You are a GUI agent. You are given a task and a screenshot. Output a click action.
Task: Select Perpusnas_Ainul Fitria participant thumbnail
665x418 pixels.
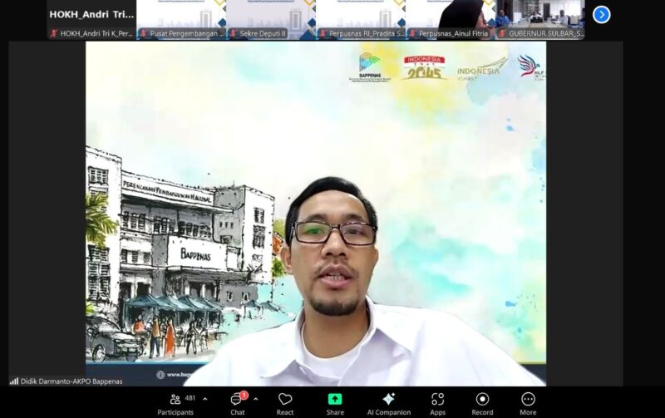[x=450, y=19]
